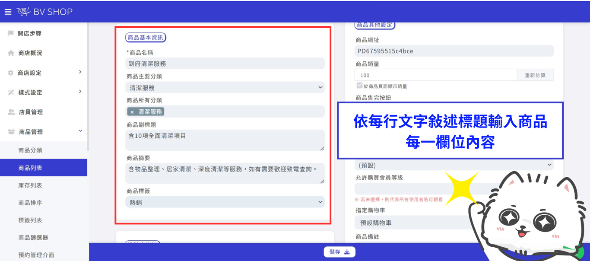Click the 商品副標題 text area
This screenshot has width=590, height=261.
(225, 140)
